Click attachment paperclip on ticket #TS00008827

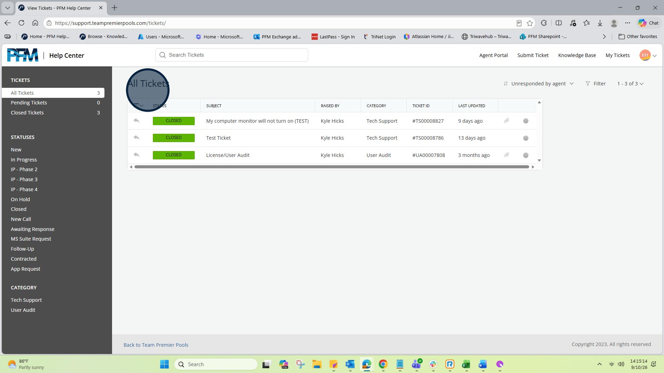pyautogui.click(x=506, y=121)
